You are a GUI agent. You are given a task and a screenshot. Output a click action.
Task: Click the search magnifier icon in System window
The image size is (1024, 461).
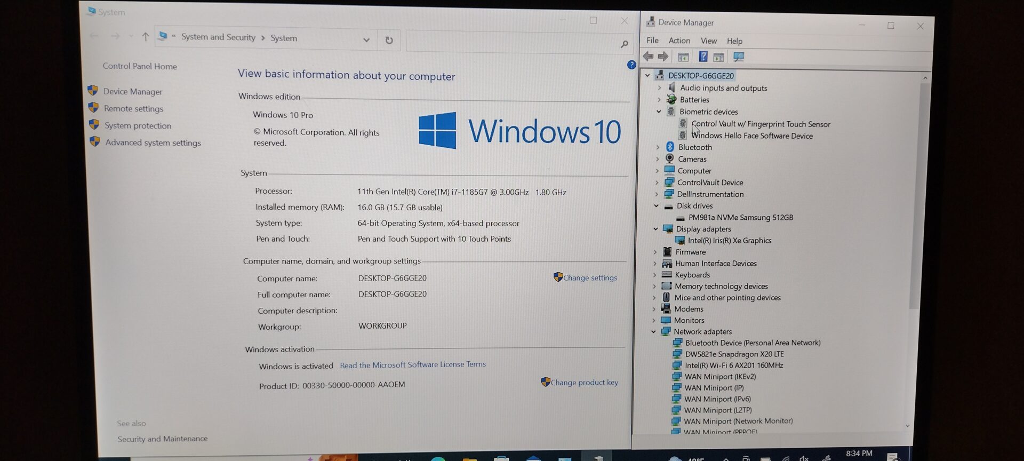[x=624, y=44]
